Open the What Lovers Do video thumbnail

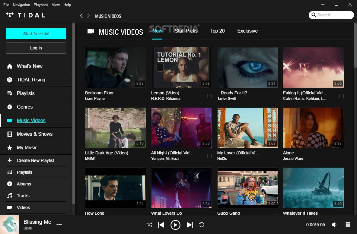(x=181, y=188)
